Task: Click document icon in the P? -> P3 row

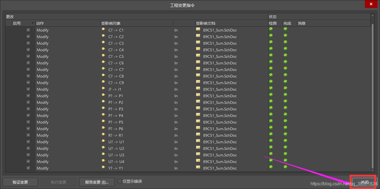Action: tap(198, 108)
